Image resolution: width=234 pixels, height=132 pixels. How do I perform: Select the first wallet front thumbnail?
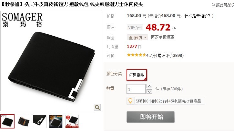click(x=7, y=121)
